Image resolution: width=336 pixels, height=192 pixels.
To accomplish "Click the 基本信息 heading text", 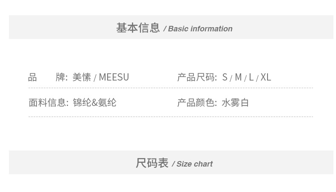I will pos(138,28).
